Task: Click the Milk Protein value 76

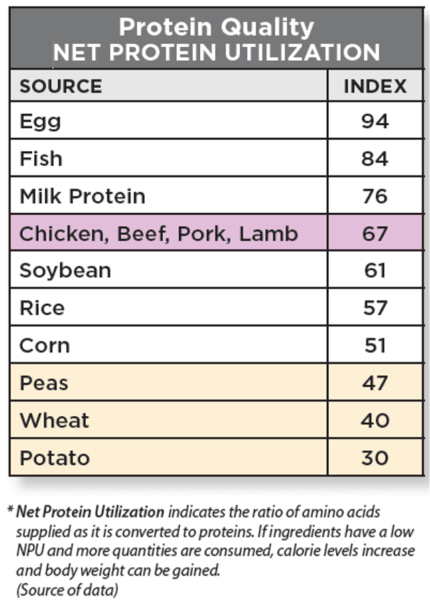Action: (375, 196)
